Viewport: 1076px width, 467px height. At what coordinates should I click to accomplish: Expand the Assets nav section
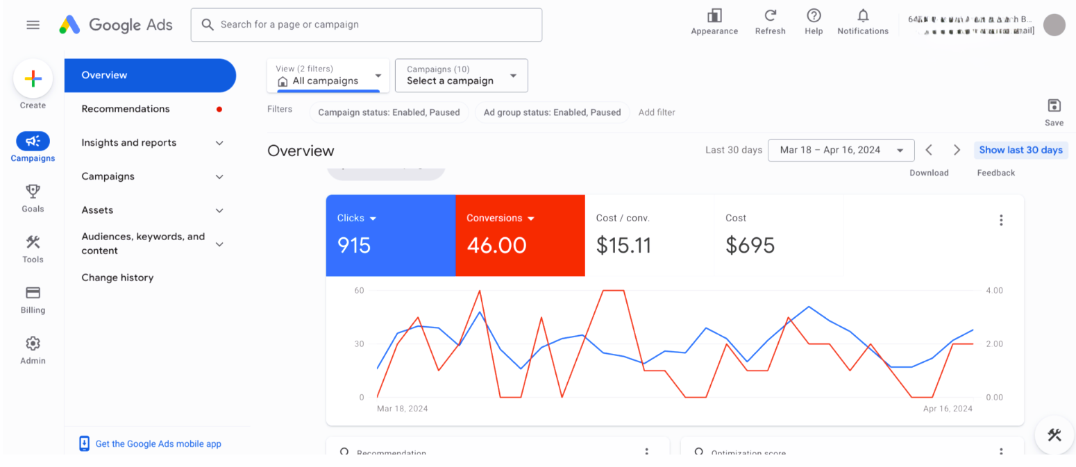click(151, 210)
